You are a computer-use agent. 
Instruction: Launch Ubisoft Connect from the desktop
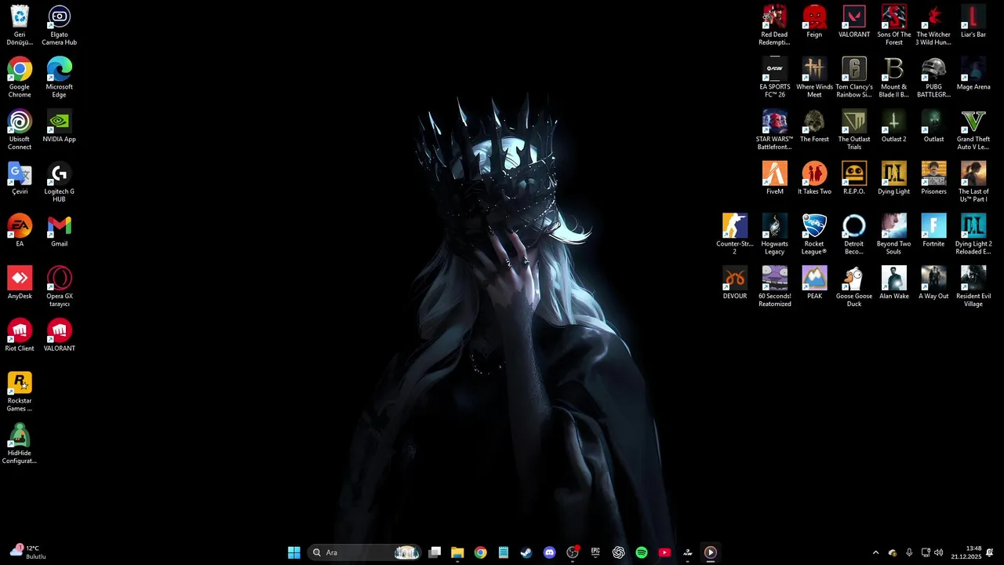20,130
